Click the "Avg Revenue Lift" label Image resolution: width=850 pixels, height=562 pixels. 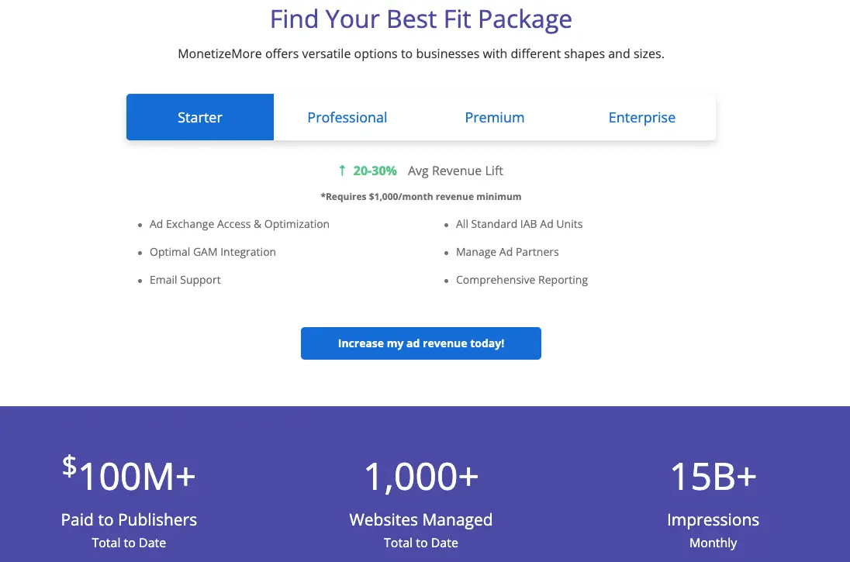tap(455, 171)
